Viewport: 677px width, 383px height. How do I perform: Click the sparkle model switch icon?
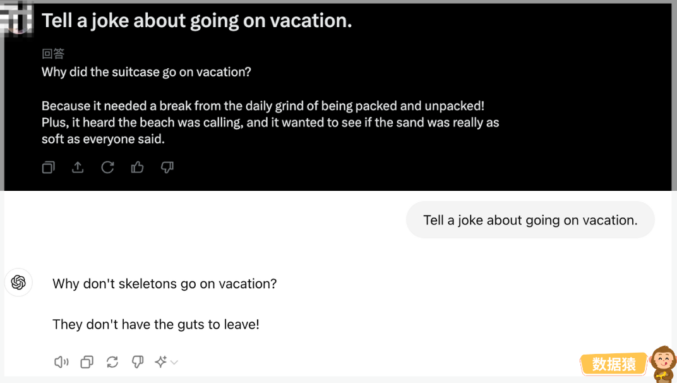pos(161,362)
